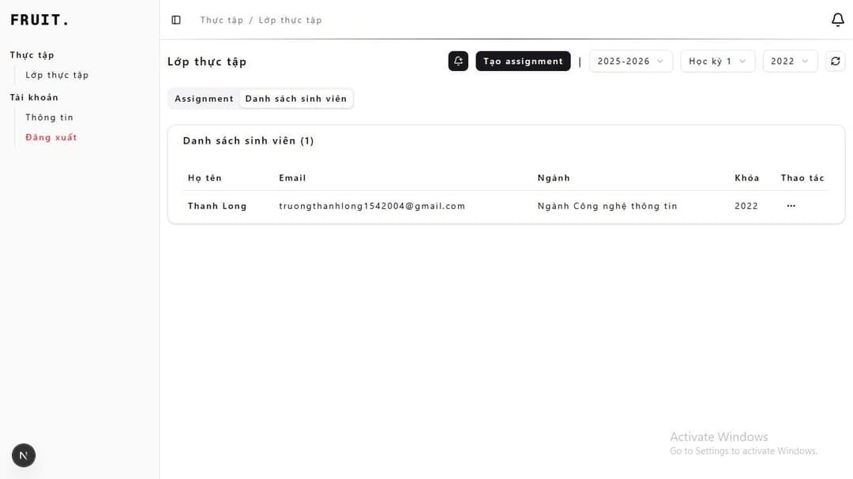Select the Thanh Long student row name
The height and width of the screenshot is (479, 853).
[217, 206]
